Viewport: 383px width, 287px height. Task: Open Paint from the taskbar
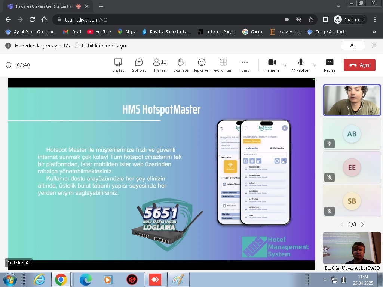(x=178, y=280)
